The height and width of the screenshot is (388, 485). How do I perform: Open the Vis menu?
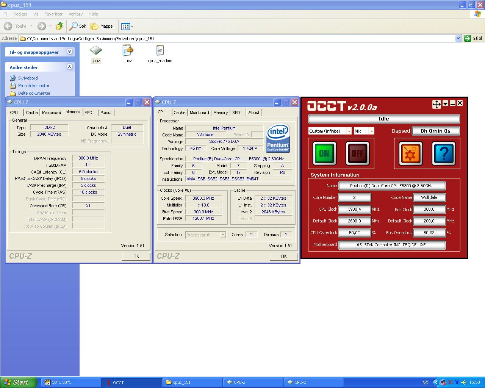[x=36, y=14]
